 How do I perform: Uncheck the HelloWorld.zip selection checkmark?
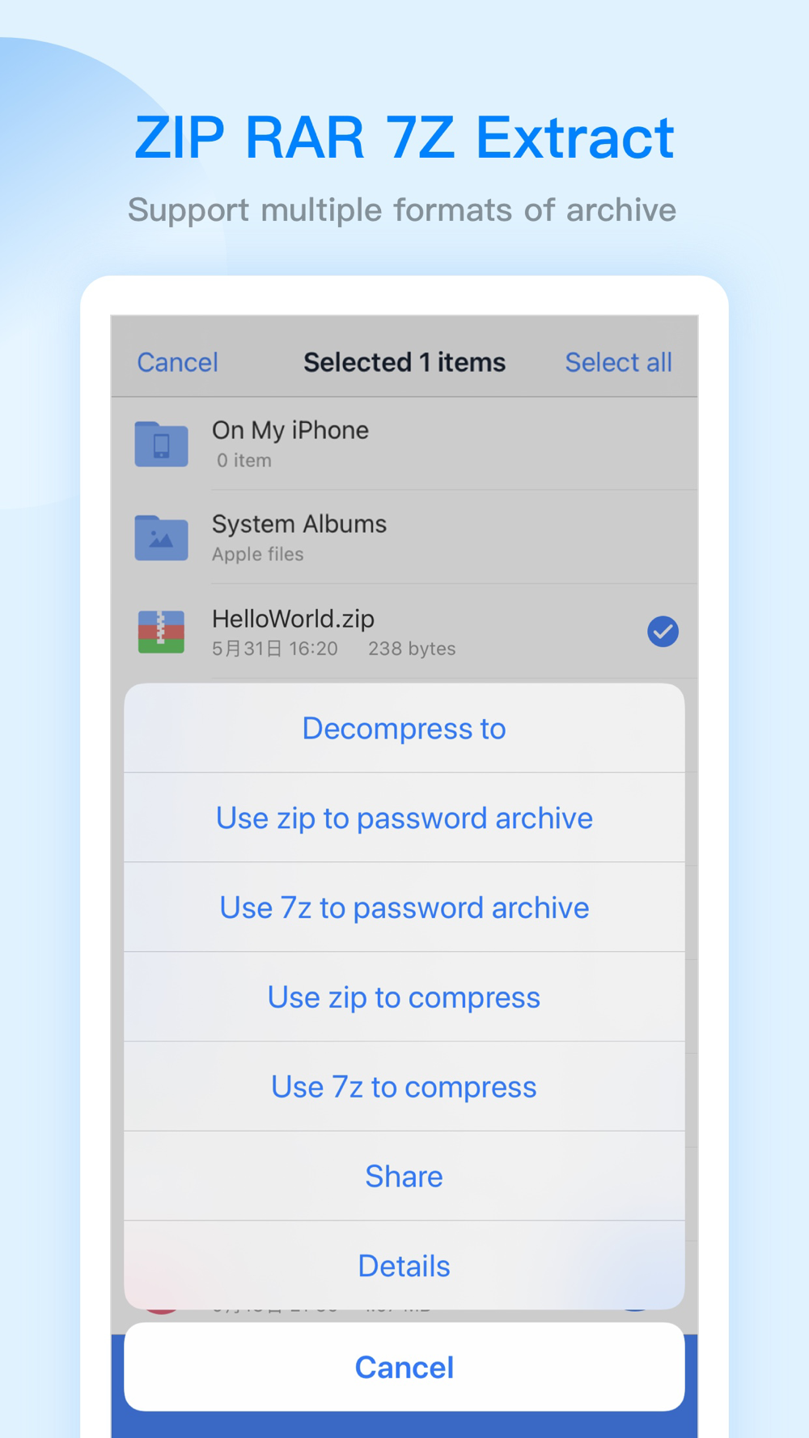coord(663,631)
